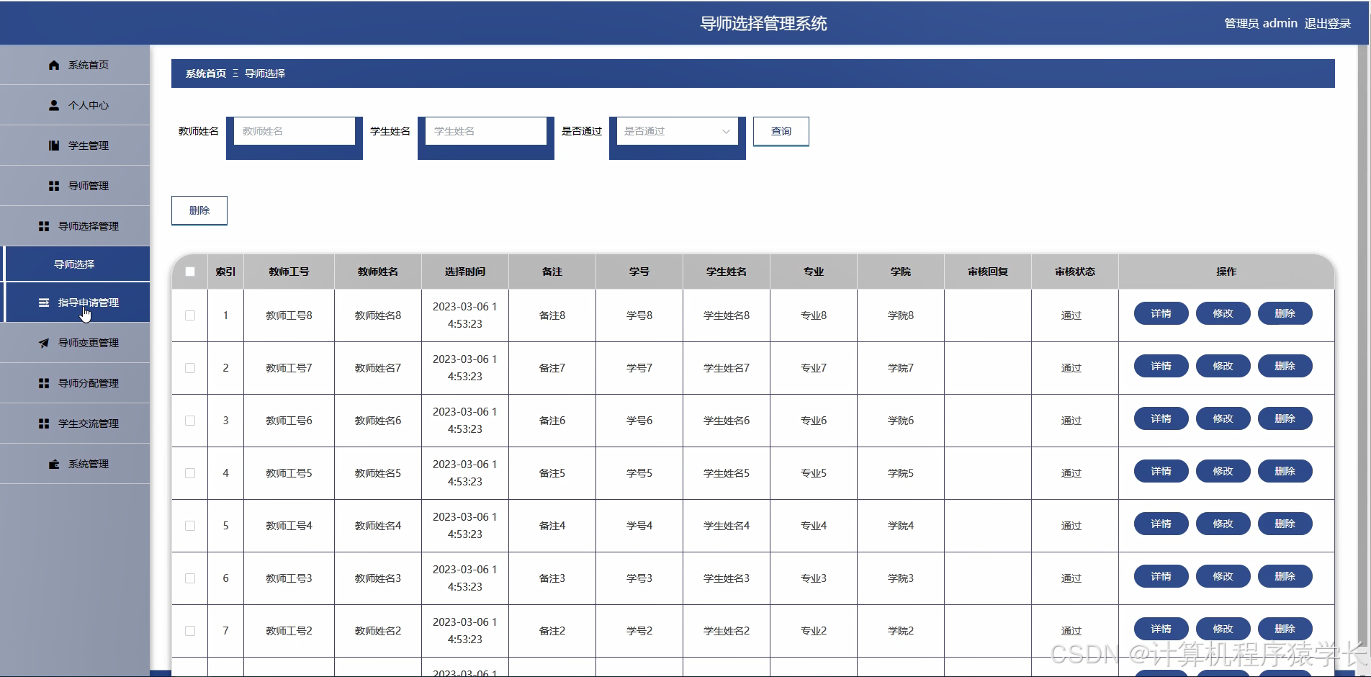Click the 教师工号2 table cell

point(289,631)
